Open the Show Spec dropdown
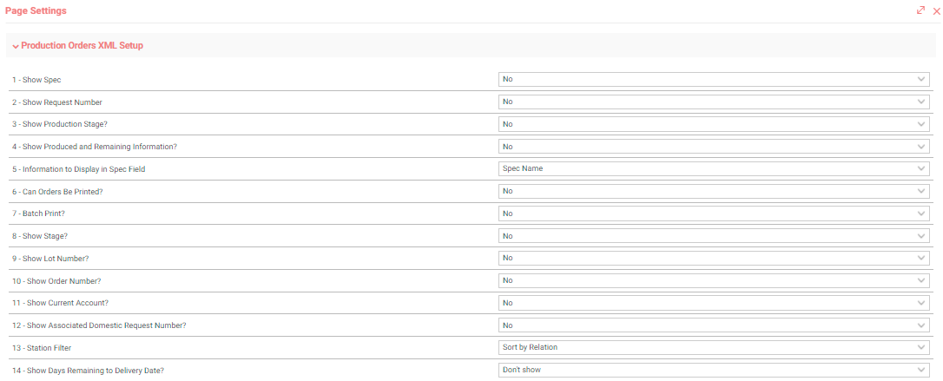 coord(714,79)
